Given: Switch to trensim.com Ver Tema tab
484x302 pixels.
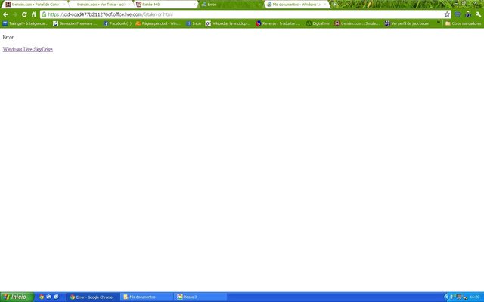Looking at the screenshot, I should (x=101, y=5).
